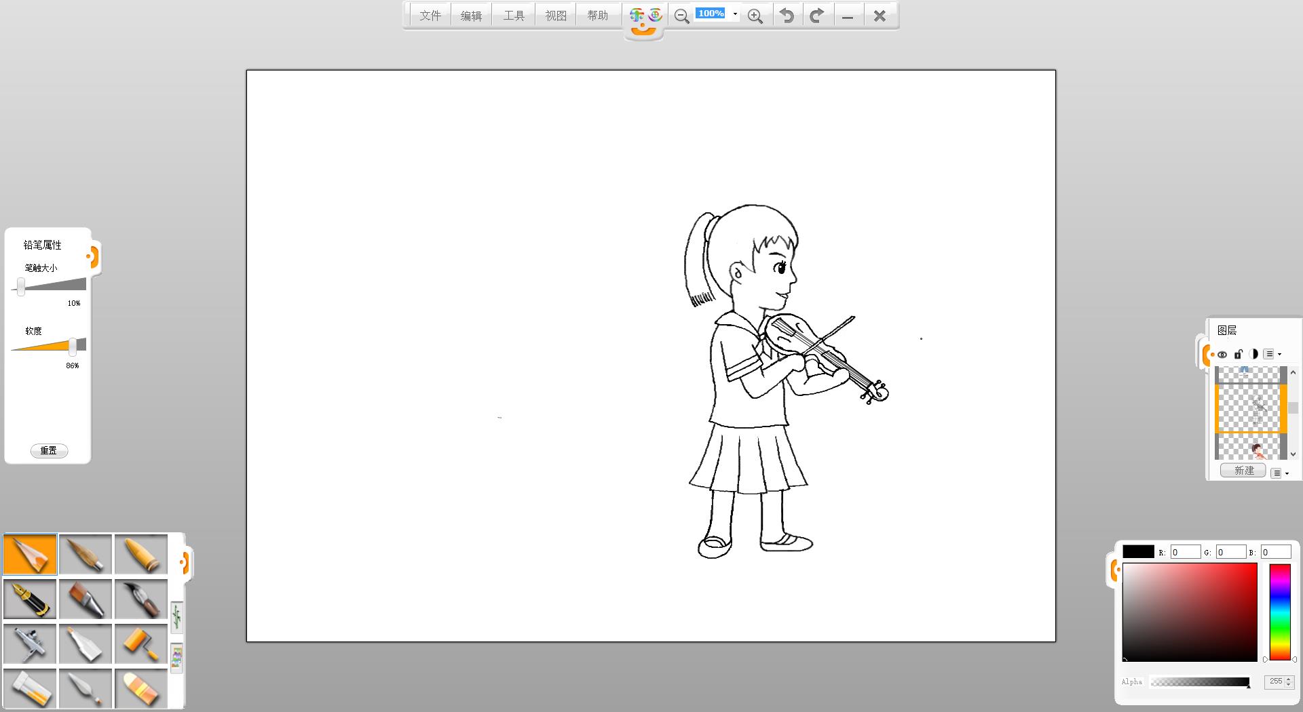Screen dimensions: 1303x712
Task: Open the 工具 menu
Action: 514,16
